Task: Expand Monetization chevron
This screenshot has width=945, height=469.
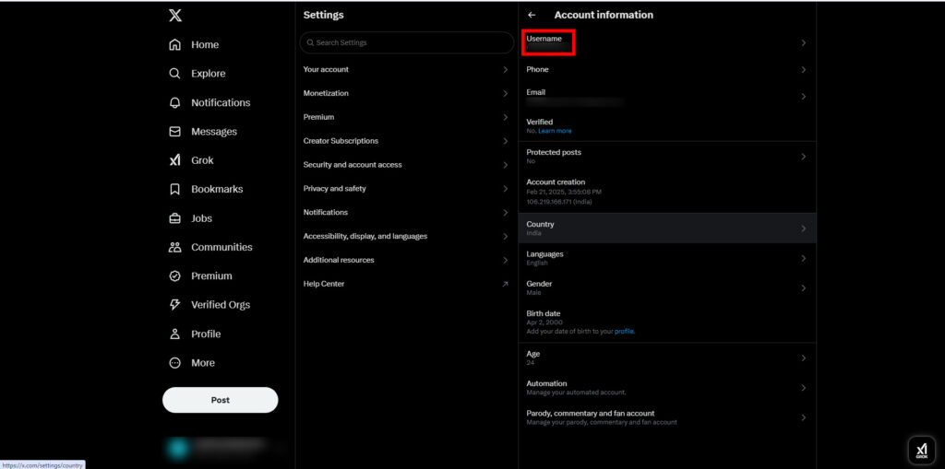Action: (505, 93)
